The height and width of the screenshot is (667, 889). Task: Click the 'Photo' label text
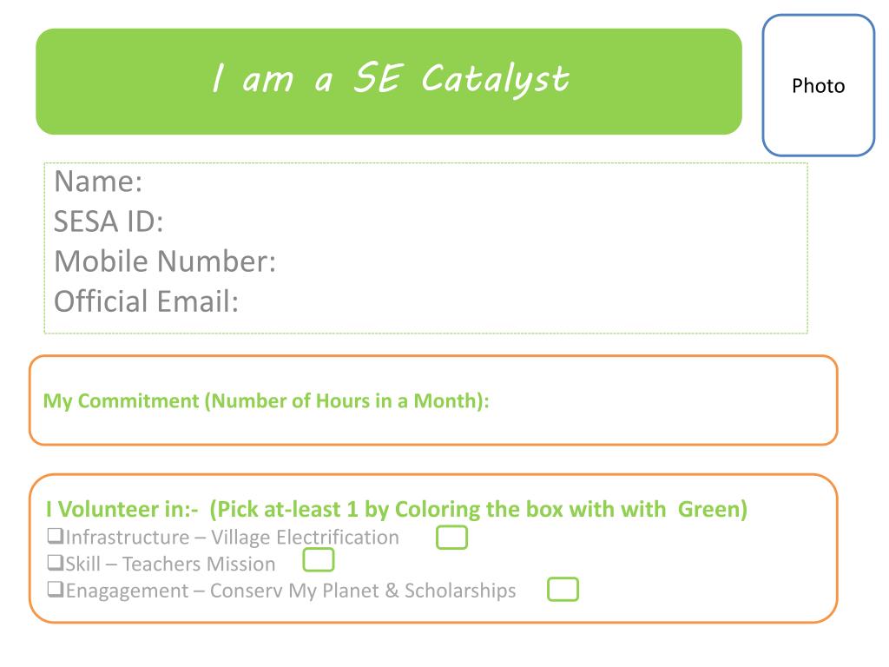(818, 86)
